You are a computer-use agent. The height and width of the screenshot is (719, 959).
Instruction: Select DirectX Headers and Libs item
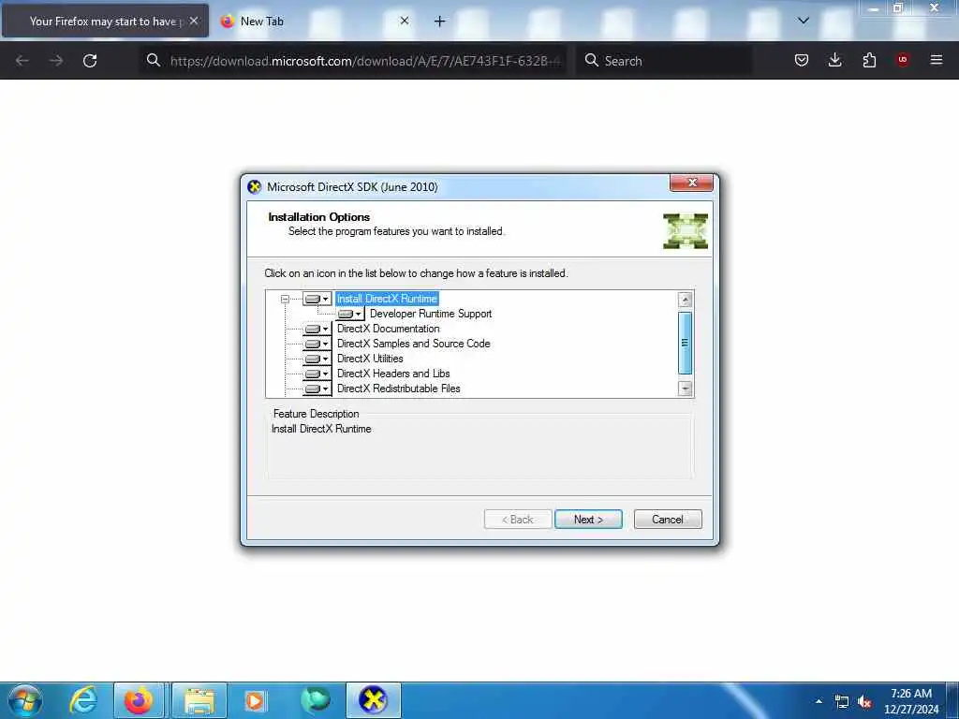pyautogui.click(x=393, y=374)
